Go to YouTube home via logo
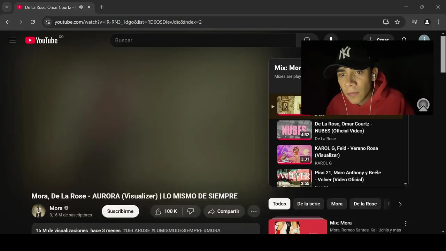This screenshot has width=446, height=251. click(41, 40)
